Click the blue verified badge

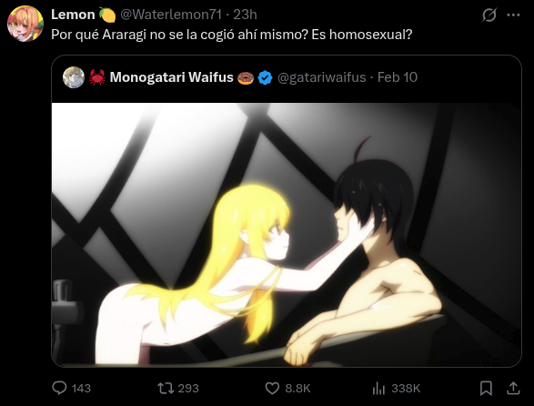[x=265, y=77]
